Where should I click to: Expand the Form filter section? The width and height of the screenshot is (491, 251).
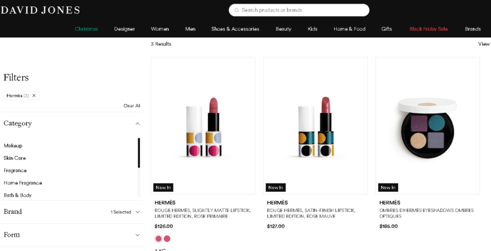(x=137, y=235)
